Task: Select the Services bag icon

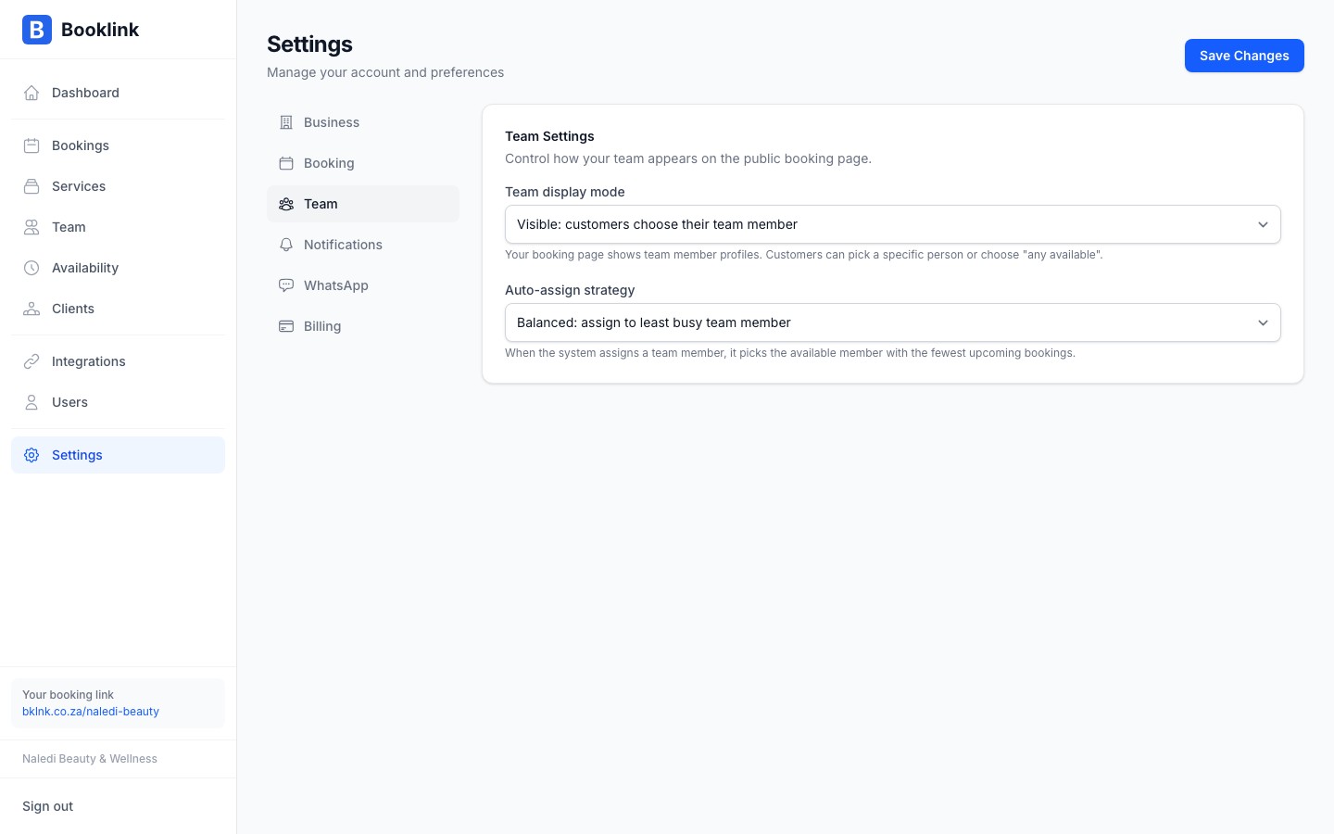Action: pos(31,186)
